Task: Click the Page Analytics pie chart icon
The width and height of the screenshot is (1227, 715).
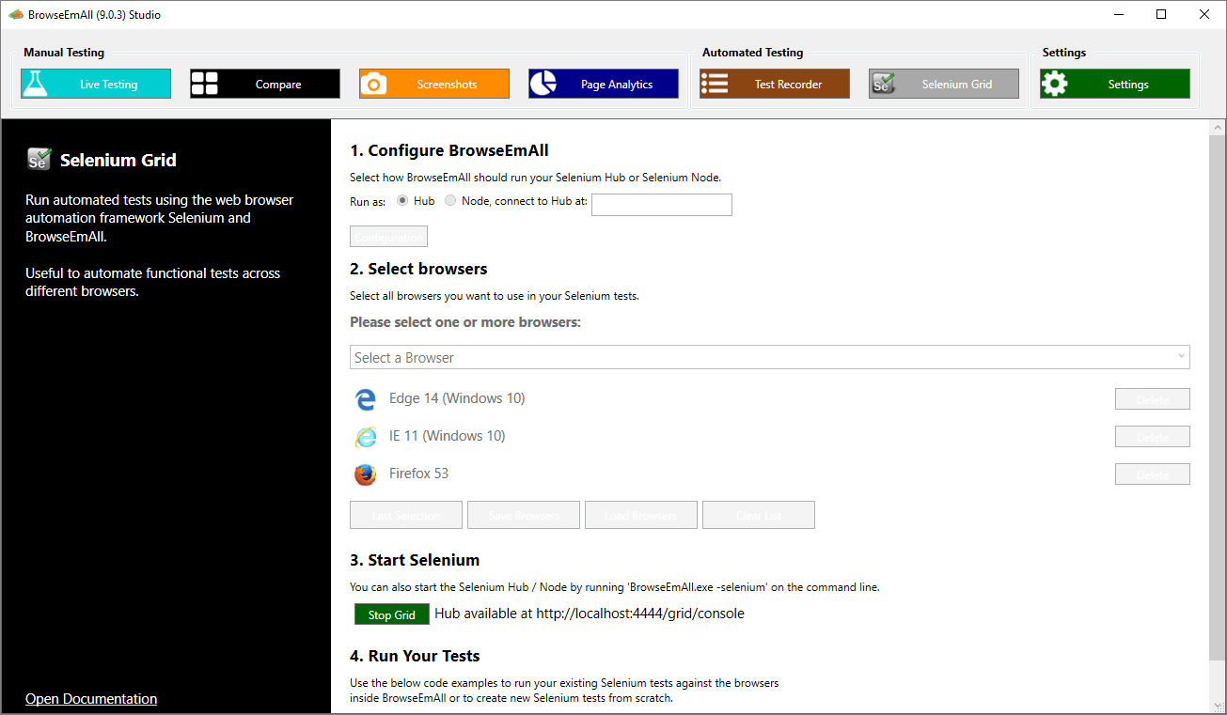Action: (543, 84)
